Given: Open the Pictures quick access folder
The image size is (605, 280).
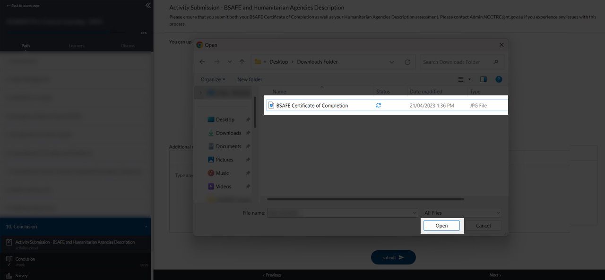Looking at the screenshot, I should pos(225,160).
